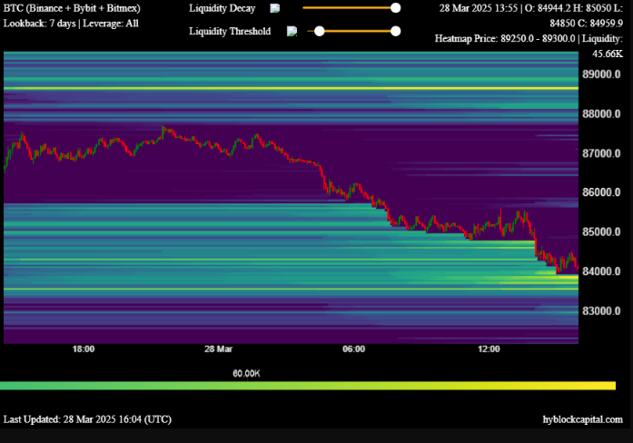Click the Liquidity Threshold info icon
Image resolution: width=633 pixels, height=443 pixels.
pyautogui.click(x=292, y=31)
